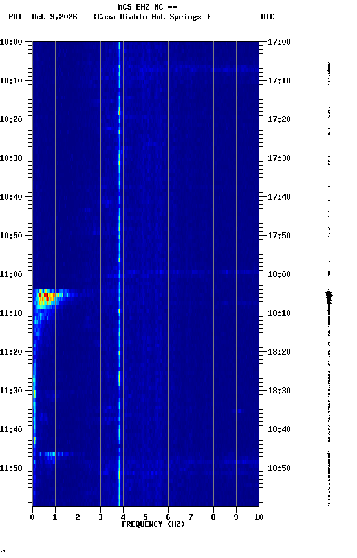Click the frequency axis label "5"
This screenshot has height=558, width=357.
point(146,517)
